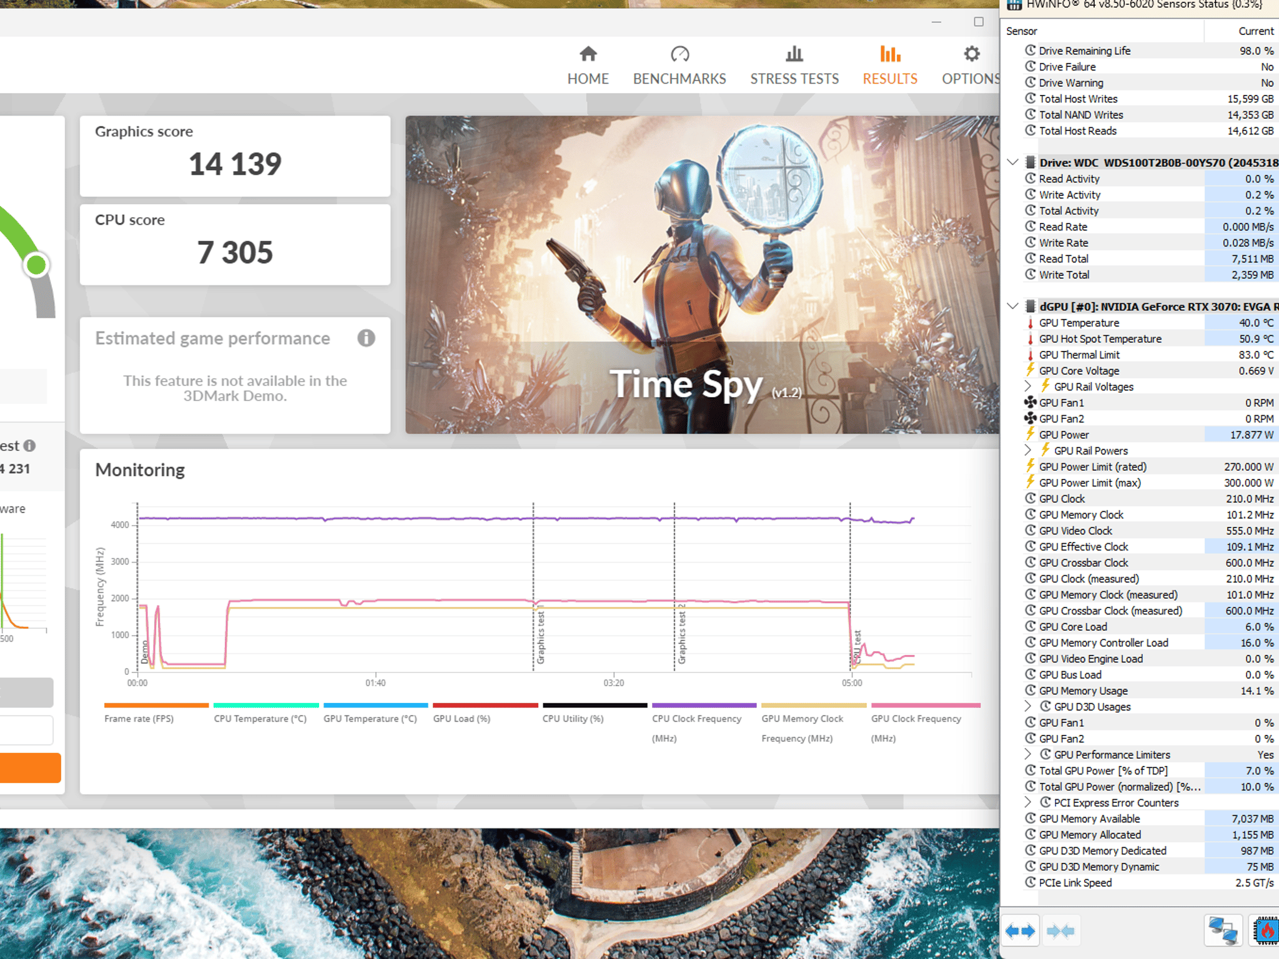Click the Sensor column header in HWiNFO
The width and height of the screenshot is (1279, 959).
tap(1022, 31)
